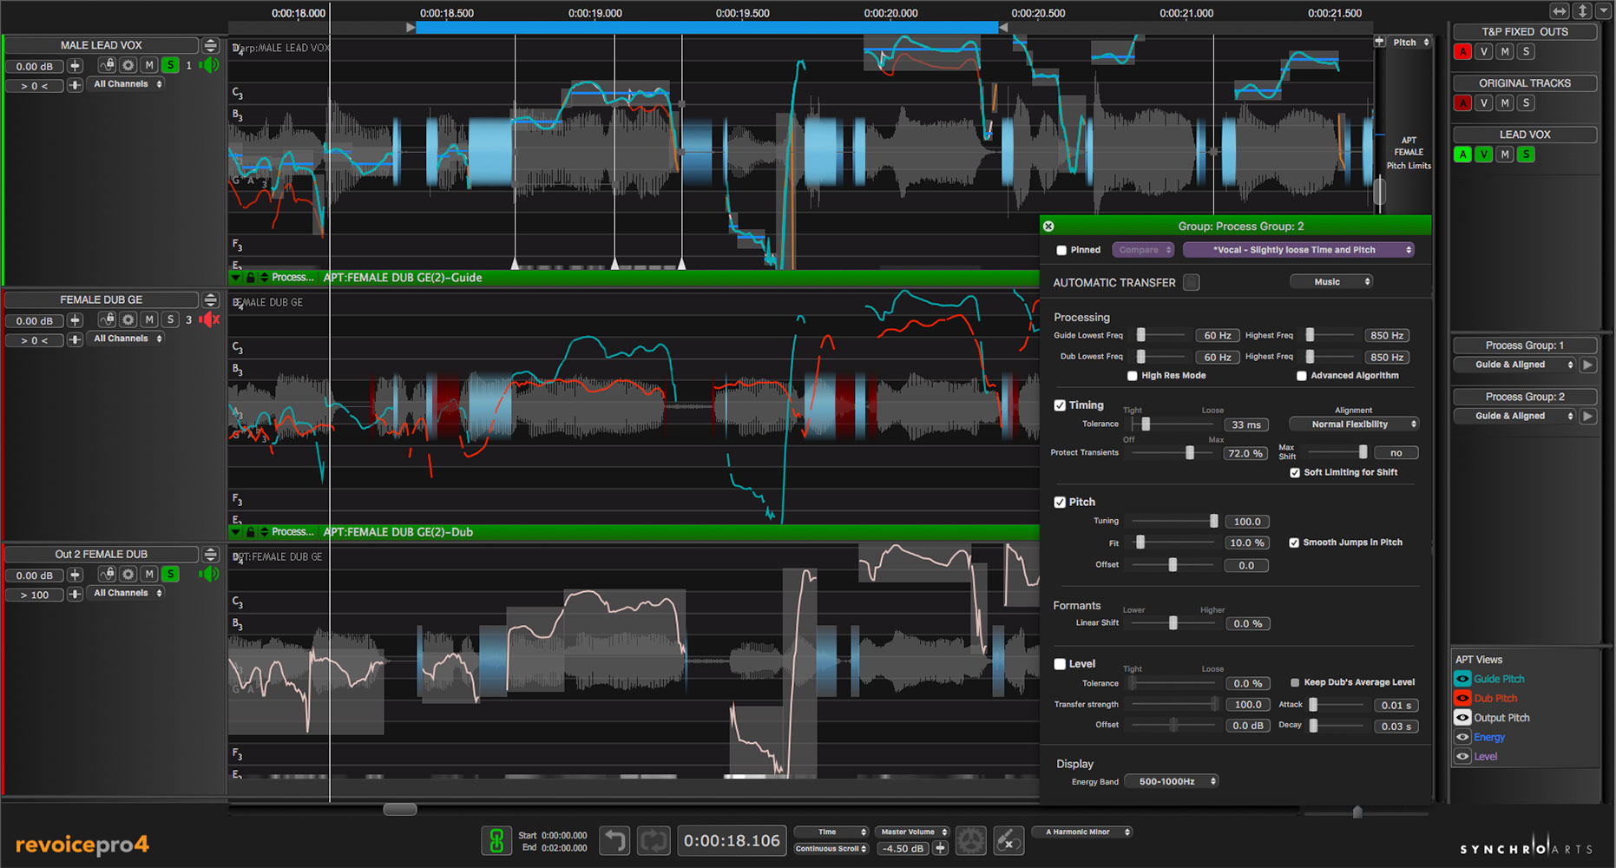Image resolution: width=1616 pixels, height=868 pixels.
Task: Enable the Level processing checkbox
Action: pos(1060,664)
